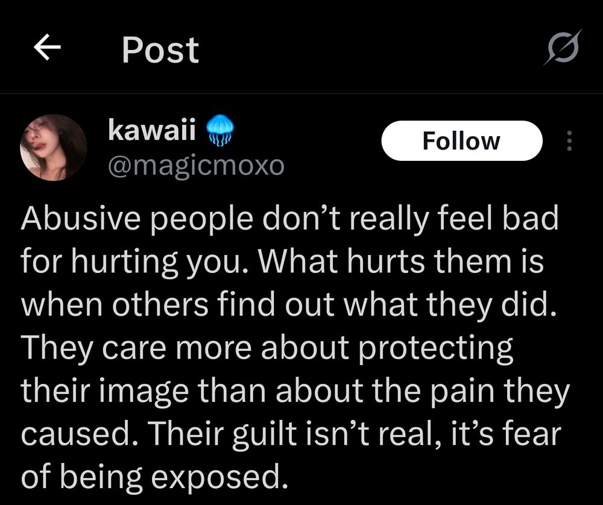Click the word 'Abusive' in the post
This screenshot has height=505, width=603.
point(81,218)
